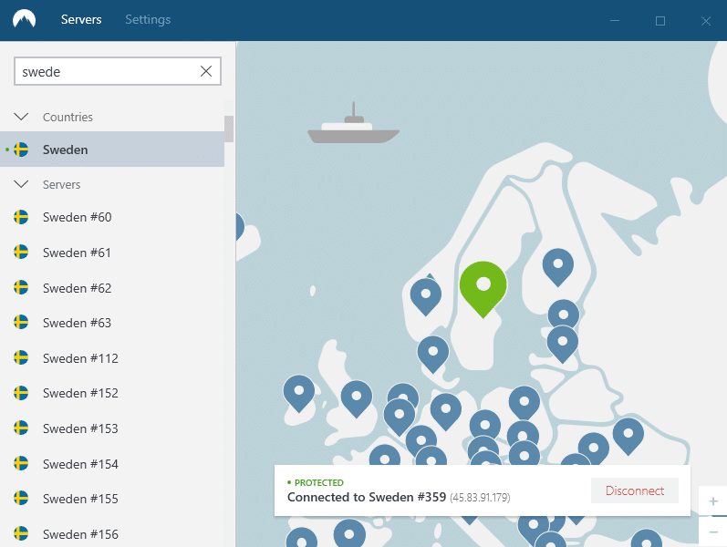Zoom in the map with plus button
The height and width of the screenshot is (547, 727).
click(x=713, y=501)
